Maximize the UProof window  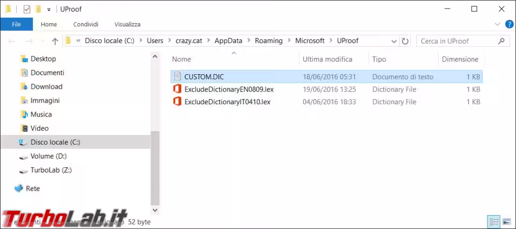(474, 9)
